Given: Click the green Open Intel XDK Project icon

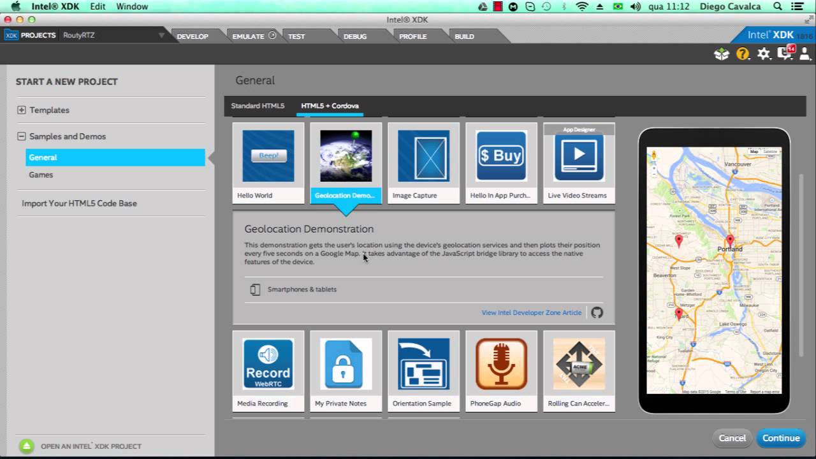Looking at the screenshot, I should tap(26, 446).
